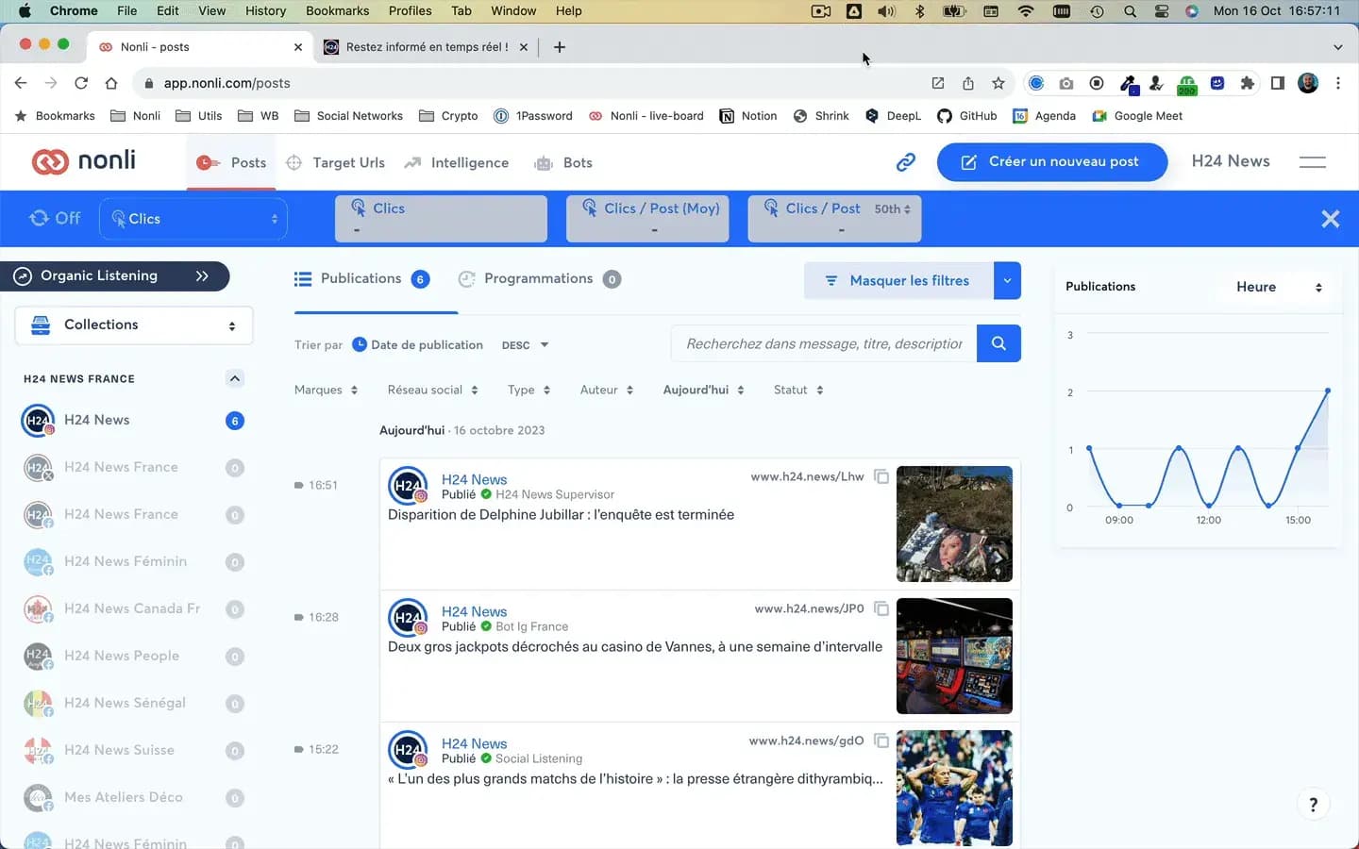1359x849 pixels.
Task: Open the Auteur filter dropdown
Action: (x=607, y=390)
